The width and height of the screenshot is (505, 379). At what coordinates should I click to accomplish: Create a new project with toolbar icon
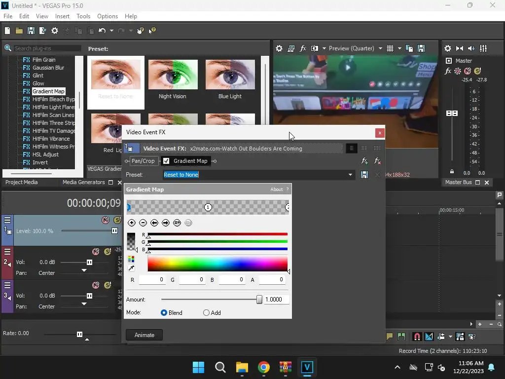7,31
